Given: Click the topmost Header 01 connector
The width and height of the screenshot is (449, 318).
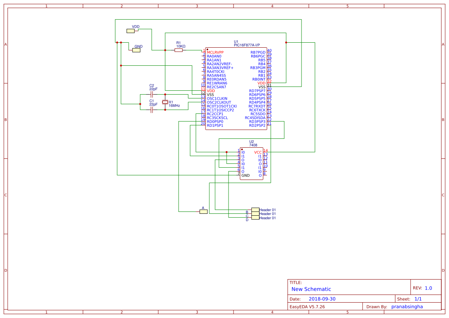Looking at the screenshot, I should coord(255,209).
